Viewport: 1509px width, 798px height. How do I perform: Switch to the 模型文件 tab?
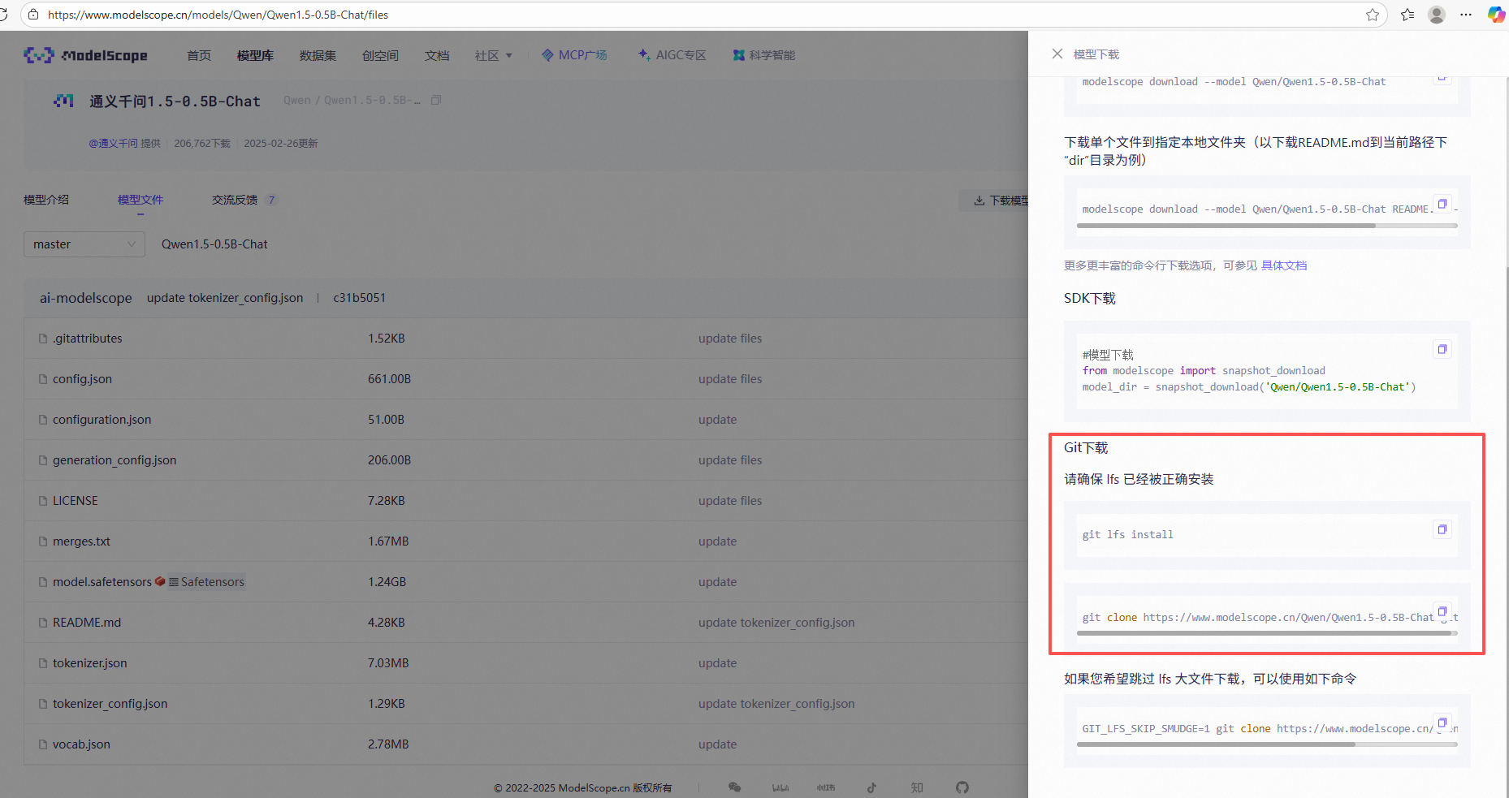coord(141,200)
